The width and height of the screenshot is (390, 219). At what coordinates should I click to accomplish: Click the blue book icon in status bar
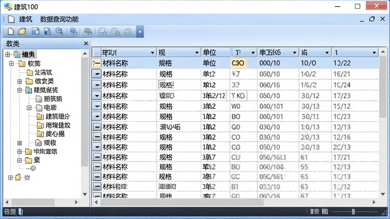[21, 212]
